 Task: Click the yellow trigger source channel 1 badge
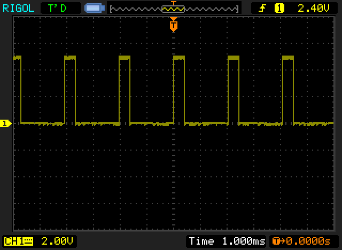click(279, 8)
